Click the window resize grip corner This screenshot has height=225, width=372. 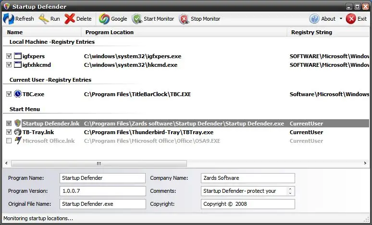pos(366,219)
